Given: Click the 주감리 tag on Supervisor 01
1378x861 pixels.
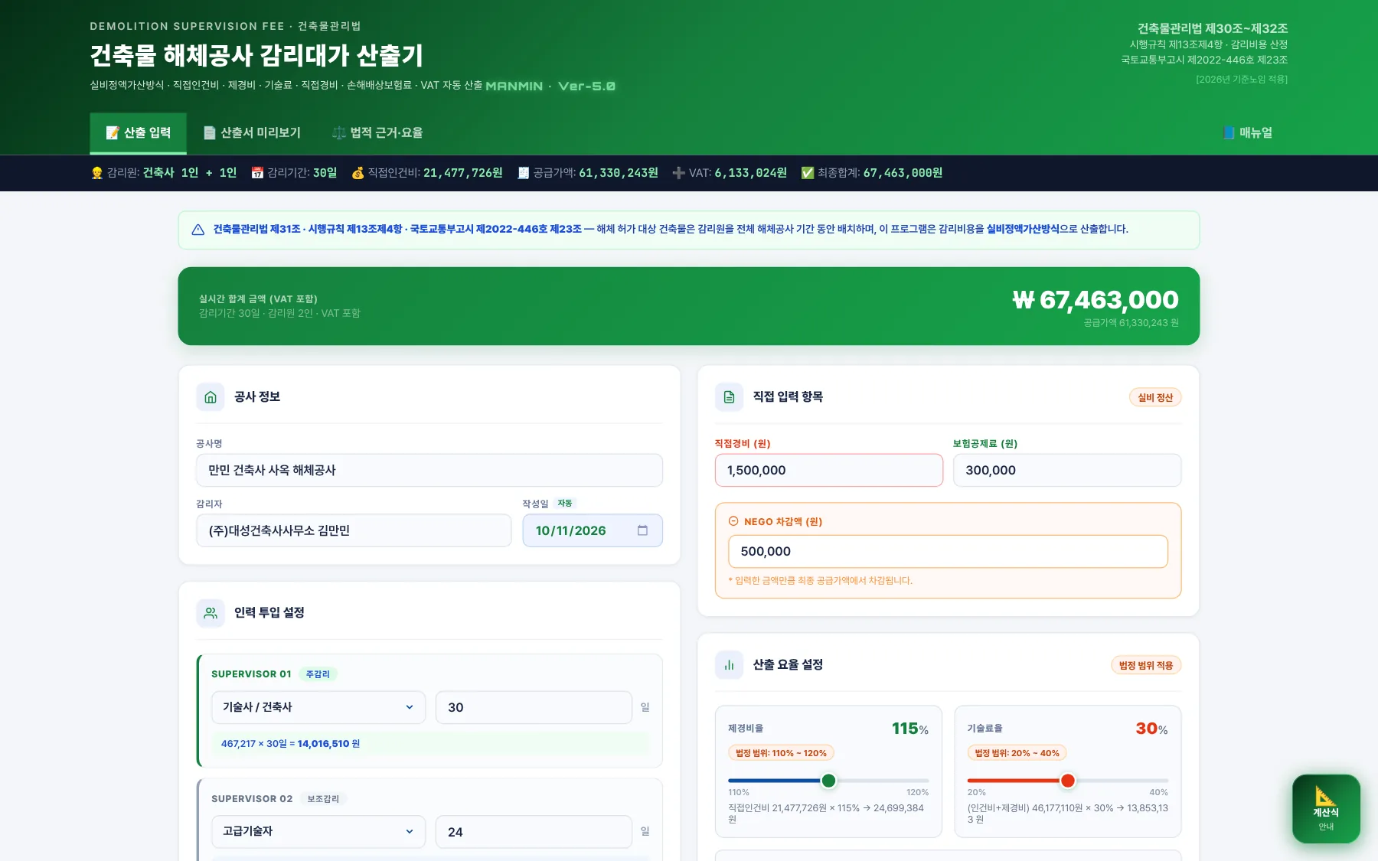Looking at the screenshot, I should tap(318, 674).
